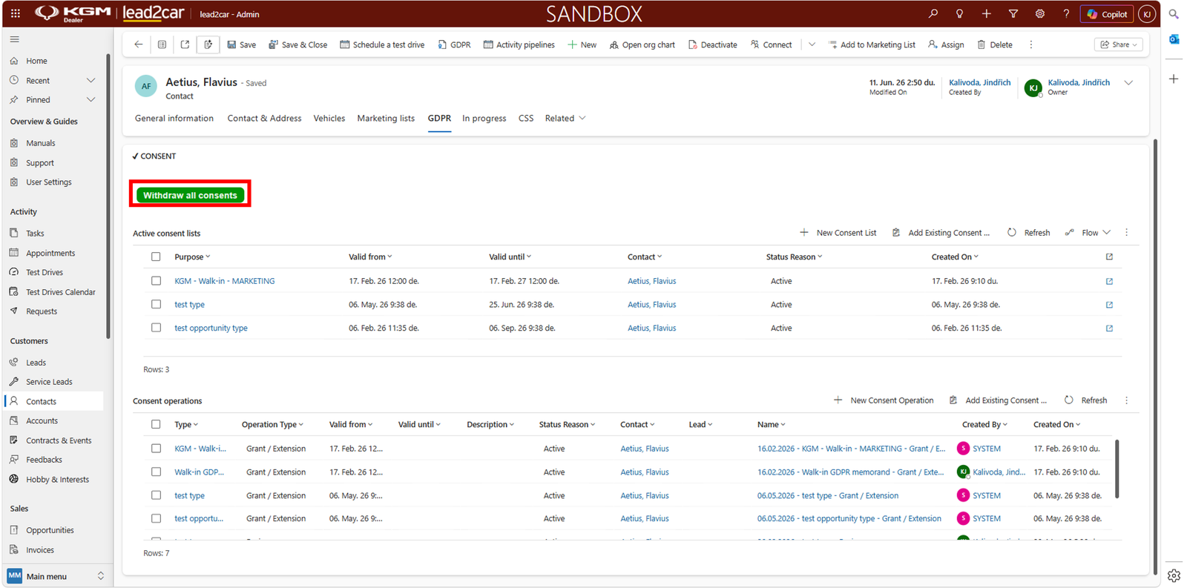Image resolution: width=1187 pixels, height=588 pixels.
Task: Click the more commands ellipsis in toolbar
Action: point(1030,44)
